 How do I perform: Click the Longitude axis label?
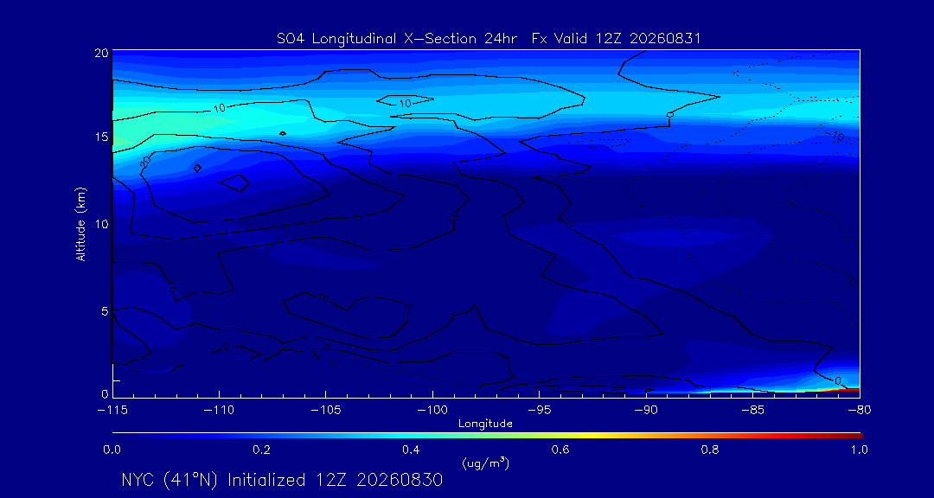[485, 424]
